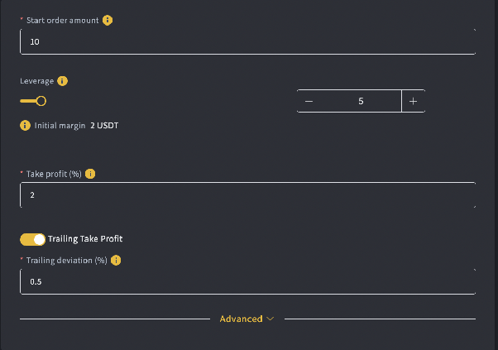Click info icon beside Start order amount
The width and height of the screenshot is (498, 350).
click(x=108, y=21)
